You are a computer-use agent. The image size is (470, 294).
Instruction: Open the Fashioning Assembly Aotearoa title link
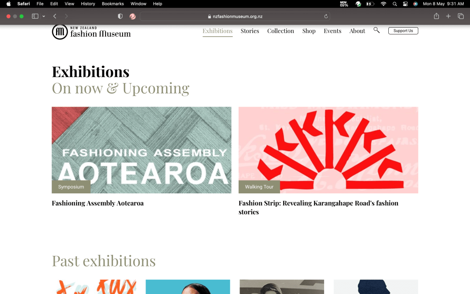97,203
